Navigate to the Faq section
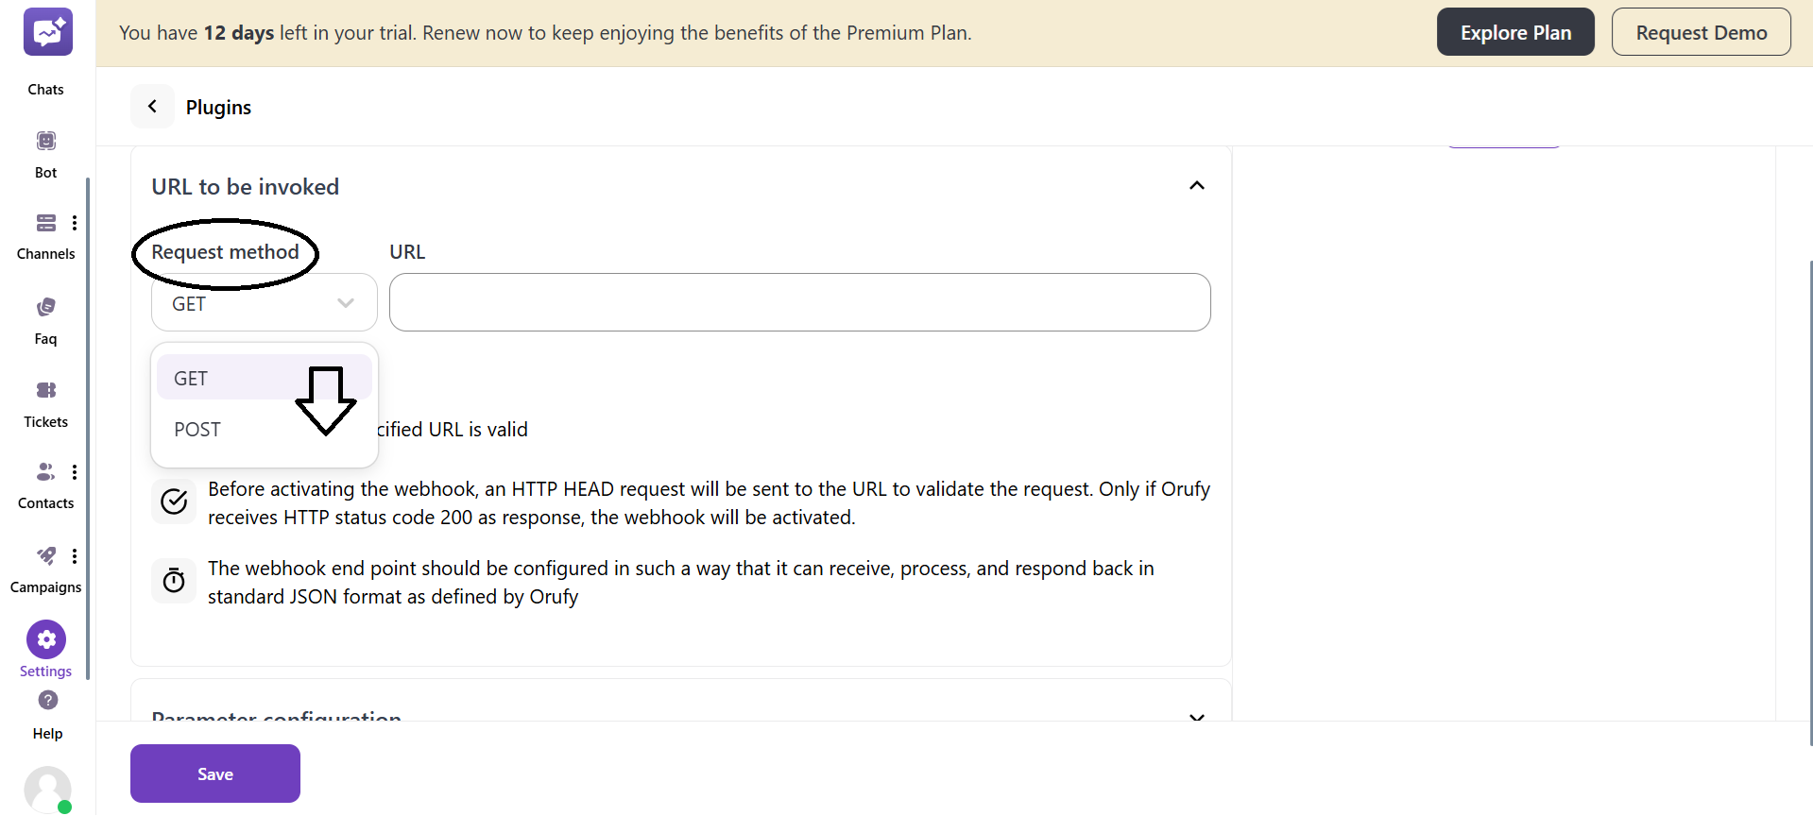 click(x=45, y=307)
